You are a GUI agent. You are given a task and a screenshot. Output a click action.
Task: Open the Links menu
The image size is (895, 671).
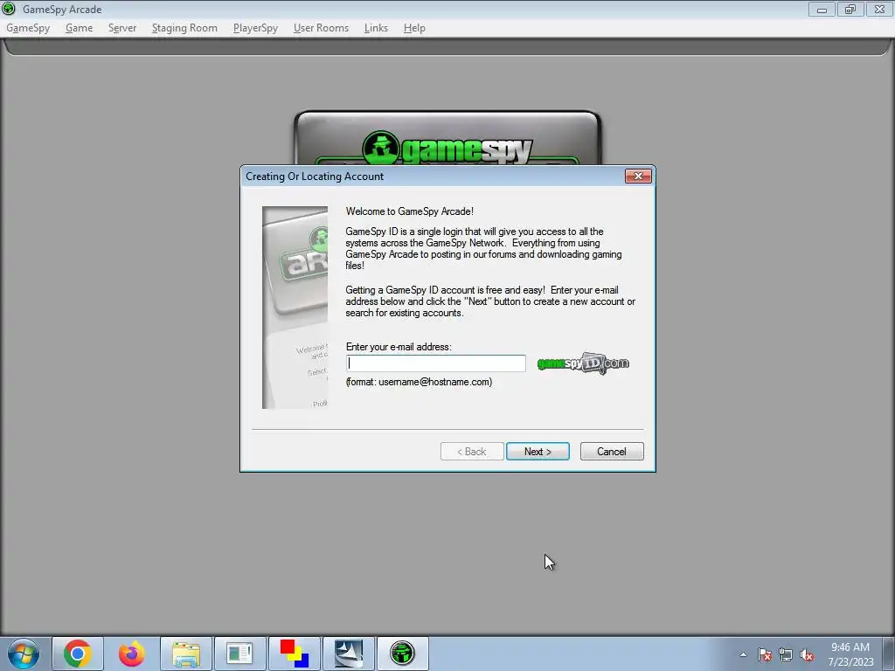[x=376, y=28]
